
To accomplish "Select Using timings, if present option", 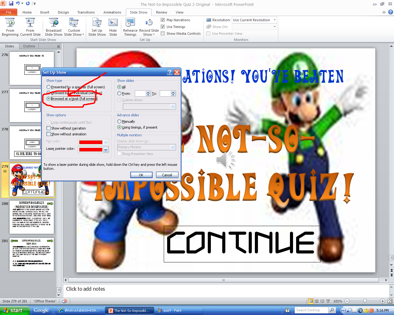I will 119,127.
